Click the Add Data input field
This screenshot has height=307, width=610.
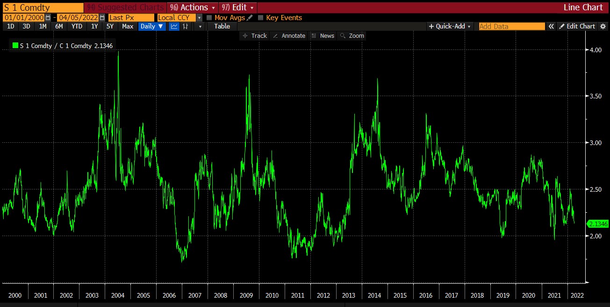(512, 27)
